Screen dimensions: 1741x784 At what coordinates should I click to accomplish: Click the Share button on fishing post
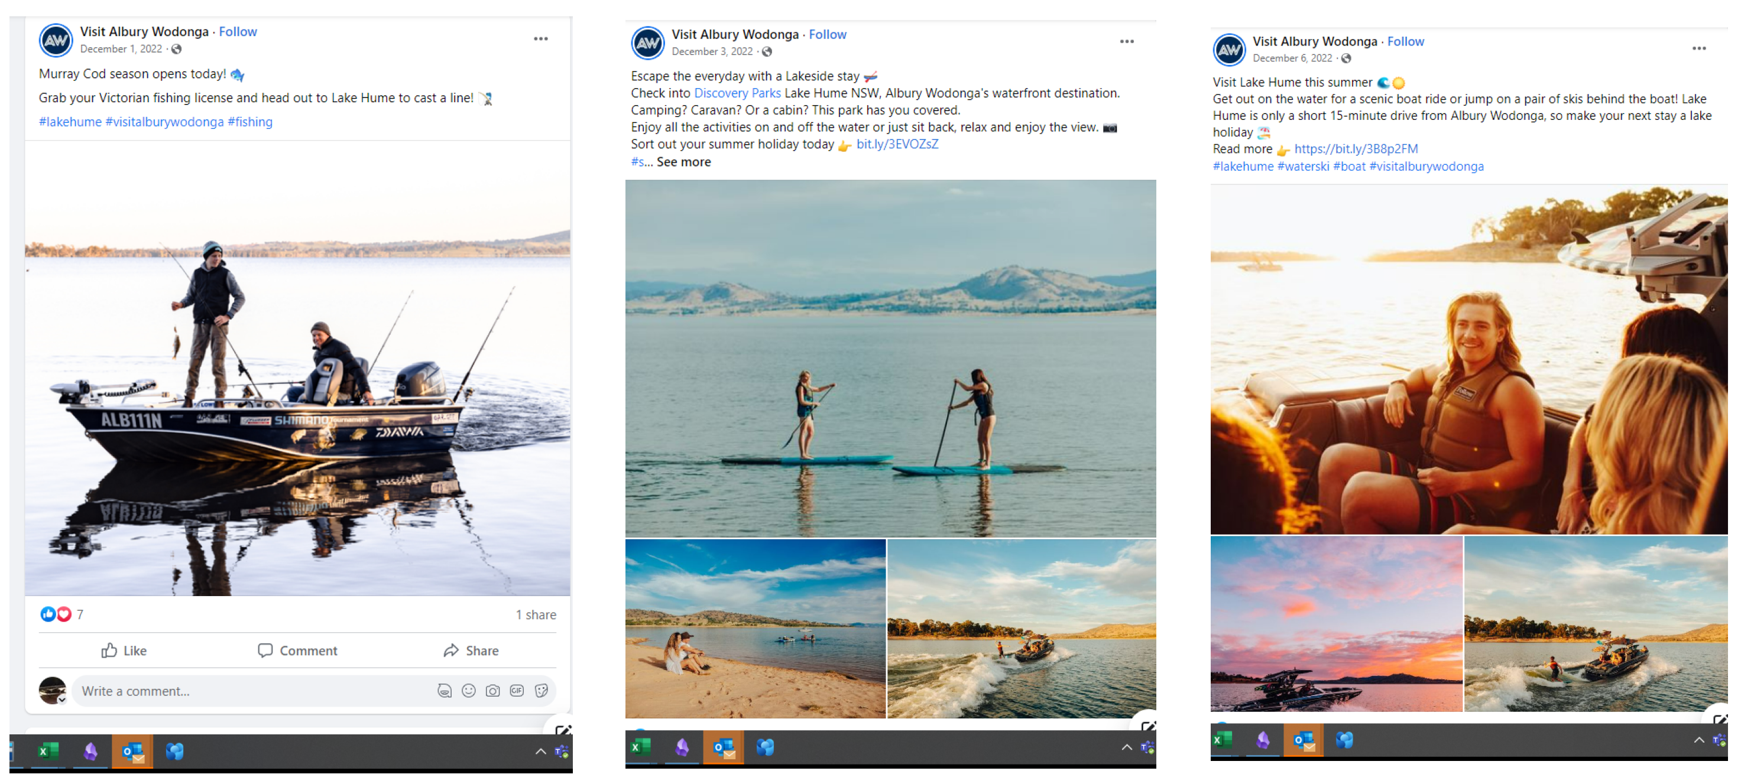(x=471, y=650)
